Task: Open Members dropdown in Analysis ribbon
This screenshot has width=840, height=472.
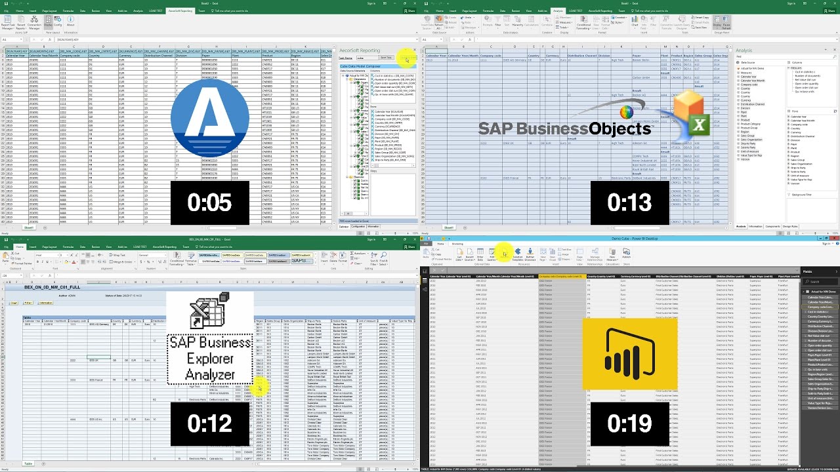Action: 564,17
